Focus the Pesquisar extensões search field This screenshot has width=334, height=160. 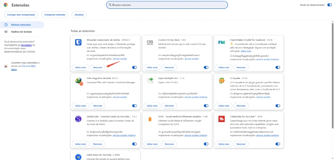click(167, 5)
